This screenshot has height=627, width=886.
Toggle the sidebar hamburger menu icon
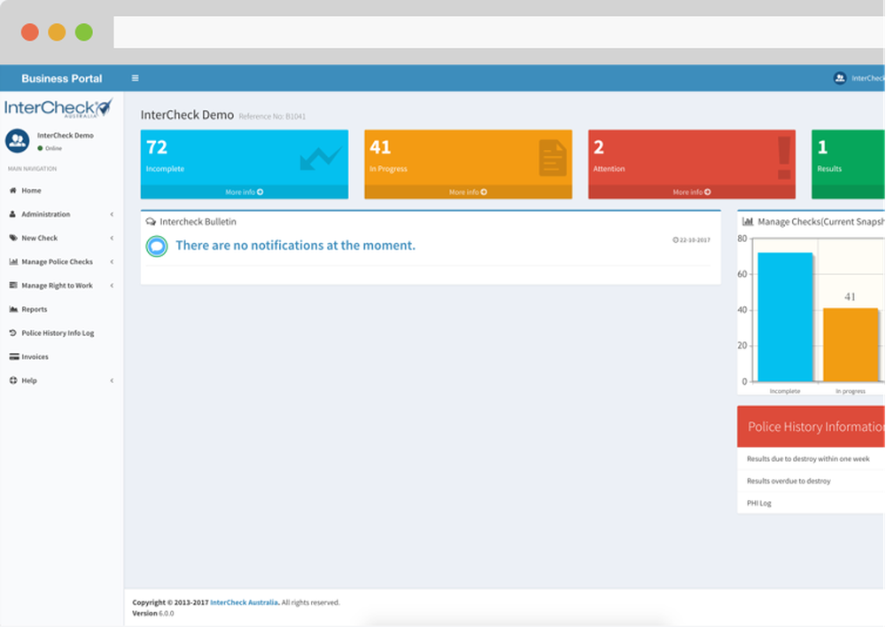[135, 78]
